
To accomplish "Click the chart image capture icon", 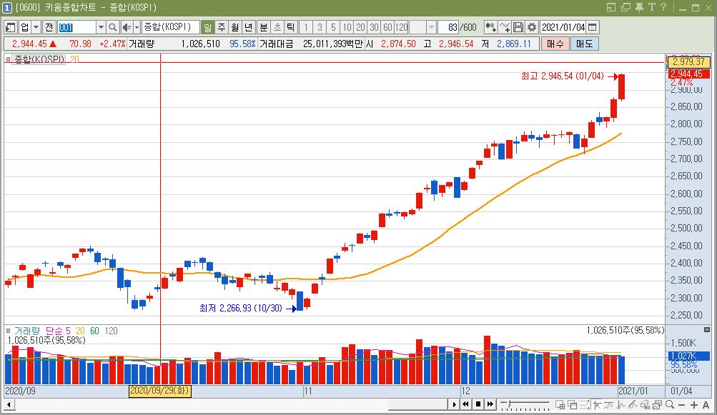I will 657,404.
